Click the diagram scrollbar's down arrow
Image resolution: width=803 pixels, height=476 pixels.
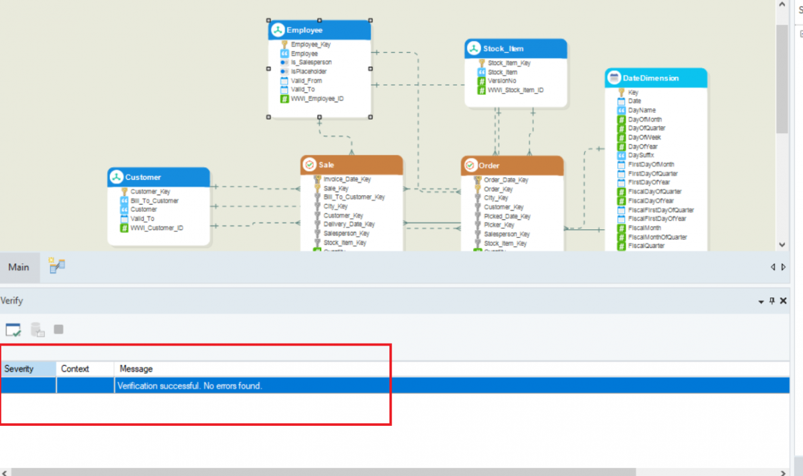(x=782, y=245)
